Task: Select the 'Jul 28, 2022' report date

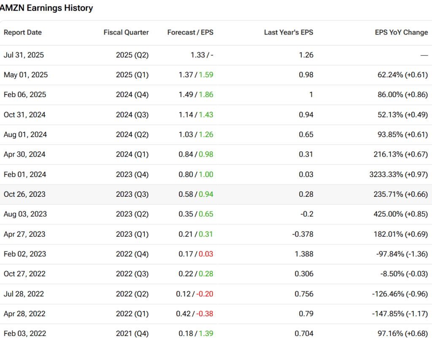Action: point(24,294)
